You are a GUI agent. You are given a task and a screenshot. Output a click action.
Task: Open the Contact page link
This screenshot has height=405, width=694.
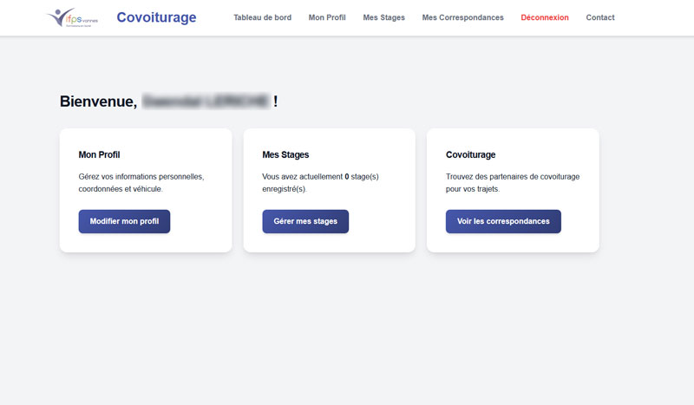pos(600,17)
